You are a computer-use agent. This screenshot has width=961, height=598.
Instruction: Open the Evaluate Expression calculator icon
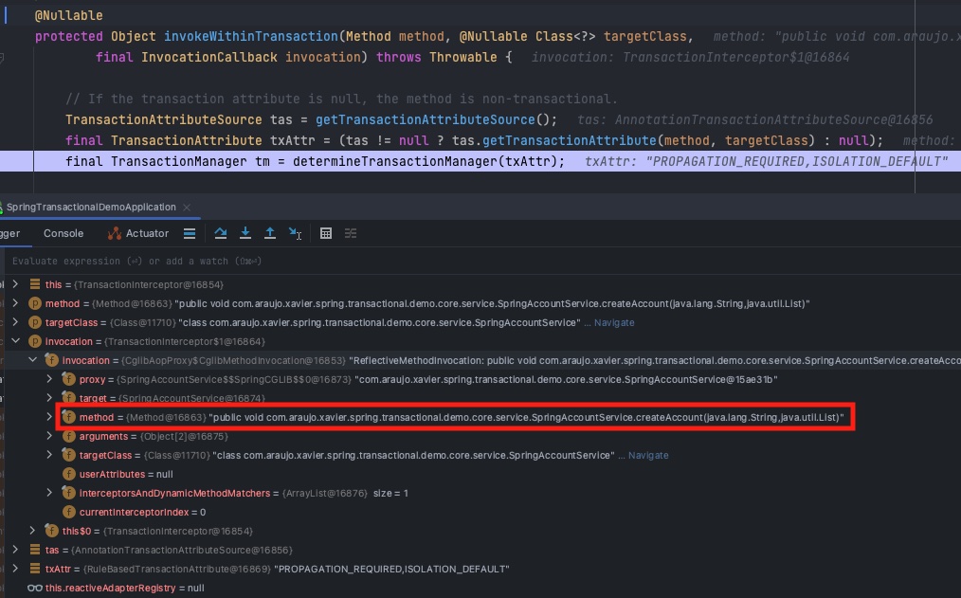coord(326,233)
